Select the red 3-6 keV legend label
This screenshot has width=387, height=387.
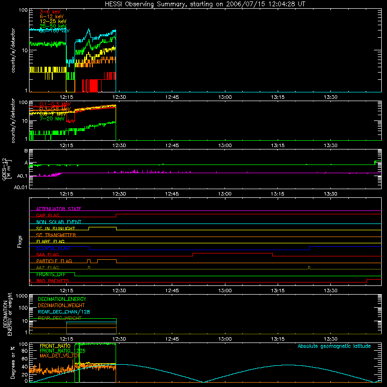point(50,12)
